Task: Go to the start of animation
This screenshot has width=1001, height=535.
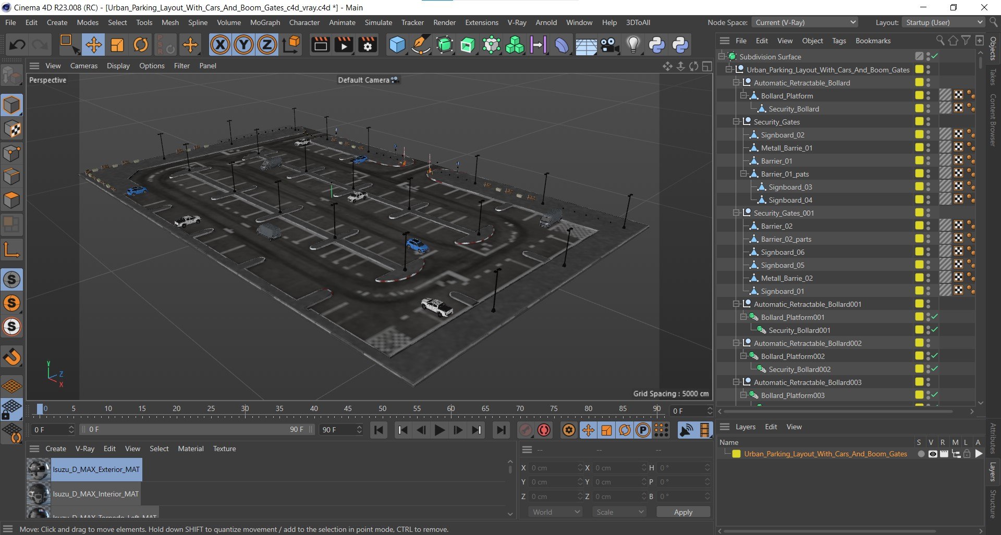Action: (x=379, y=430)
